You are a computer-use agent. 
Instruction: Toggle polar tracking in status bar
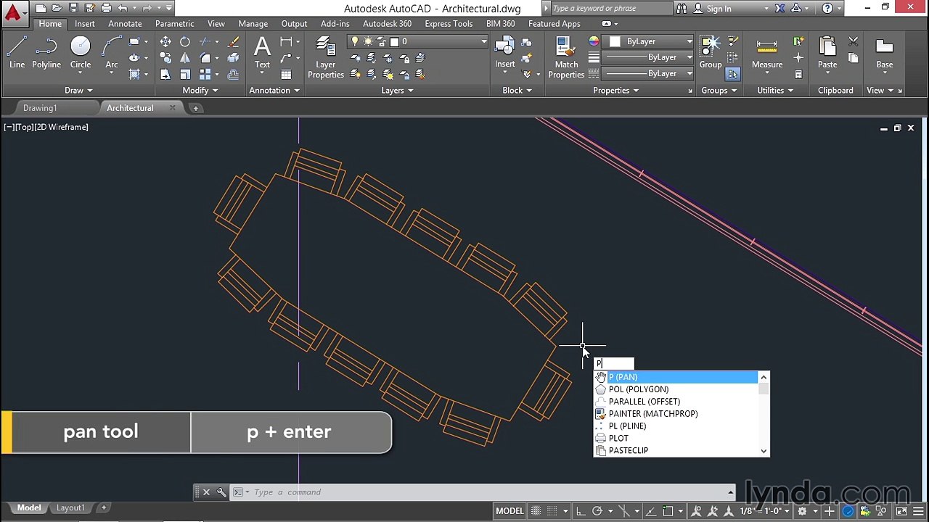[x=597, y=511]
